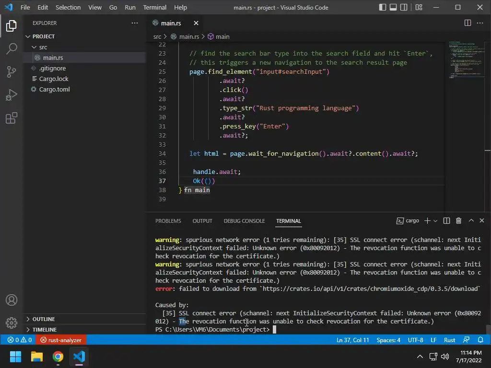The height and width of the screenshot is (368, 491).
Task: Click the Rust language mode indicator
Action: 449,340
